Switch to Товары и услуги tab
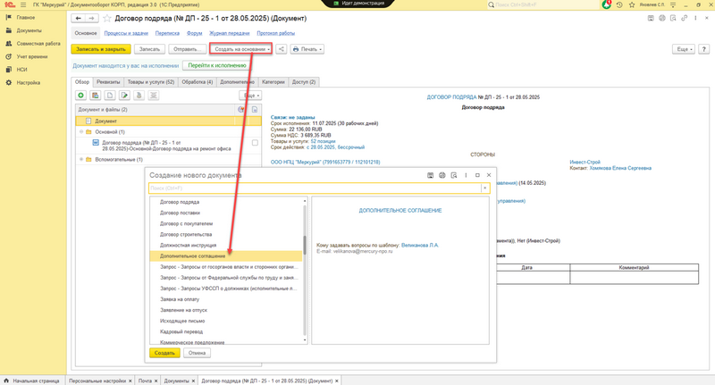This screenshot has height=385, width=715. [x=151, y=81]
